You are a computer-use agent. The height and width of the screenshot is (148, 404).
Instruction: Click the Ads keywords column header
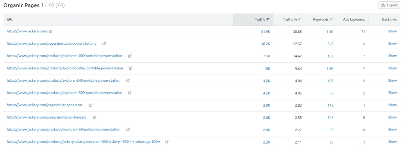[x=354, y=19]
